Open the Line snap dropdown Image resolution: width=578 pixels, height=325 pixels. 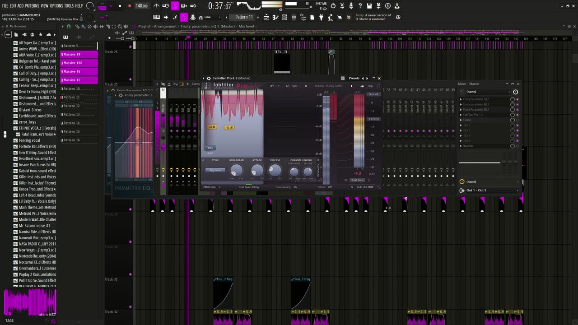(211, 17)
